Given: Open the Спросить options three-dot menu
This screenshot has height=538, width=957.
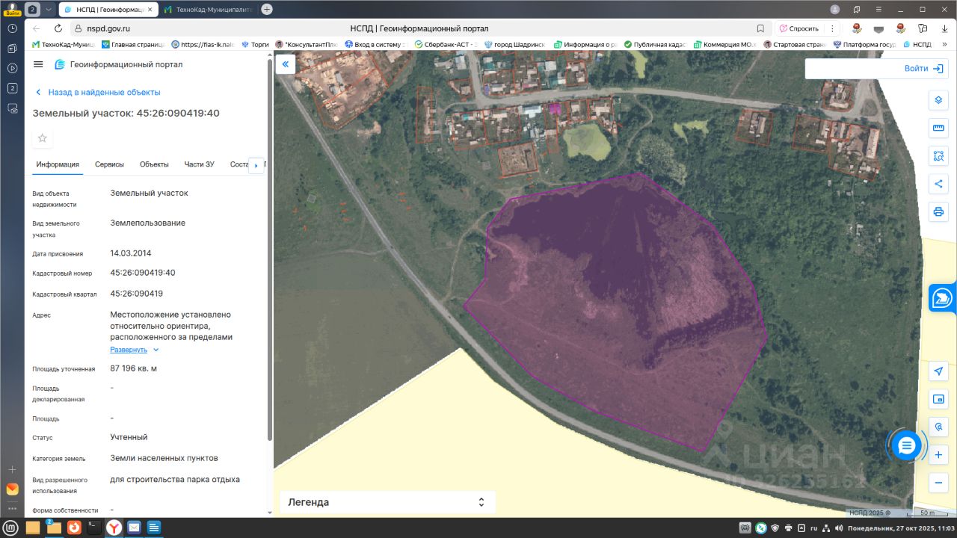Looking at the screenshot, I should coord(832,28).
